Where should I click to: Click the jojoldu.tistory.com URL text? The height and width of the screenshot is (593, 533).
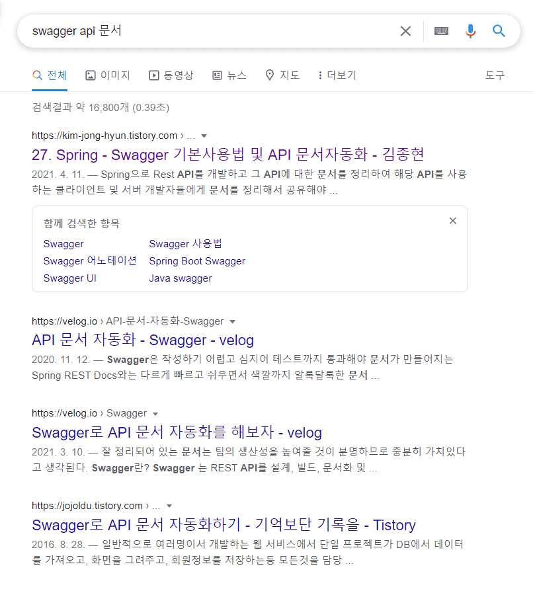coord(87,506)
